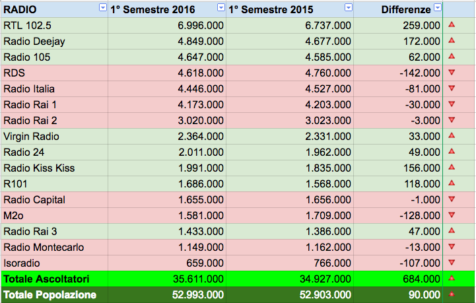Select the Radio Kiss Kiss cell
This screenshot has height=303, width=476.
coord(54,168)
